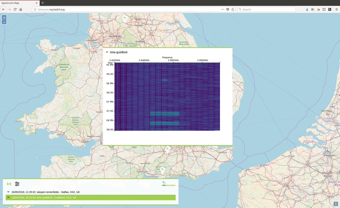This screenshot has width=340, height=208.
Task: Click inside the browser search field
Action: coord(266,9)
